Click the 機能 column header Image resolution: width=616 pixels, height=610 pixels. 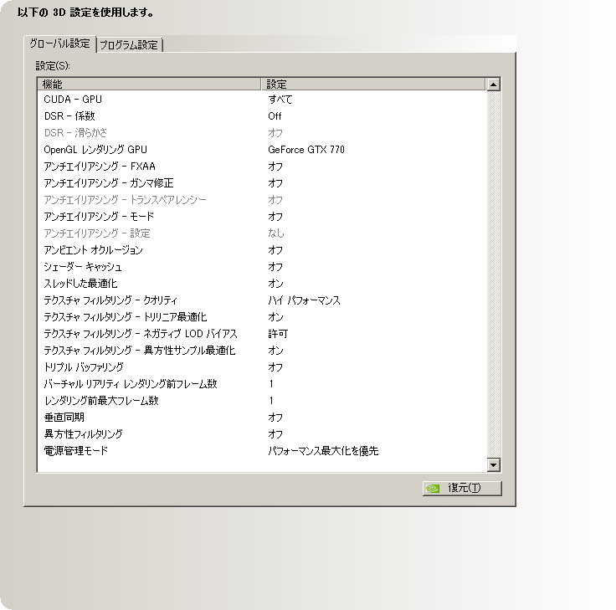(x=149, y=84)
